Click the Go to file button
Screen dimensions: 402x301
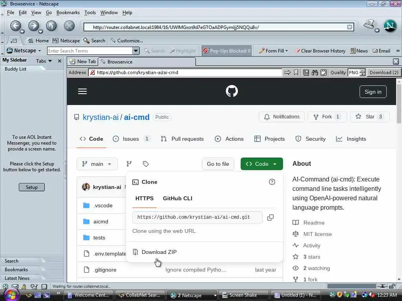(x=218, y=164)
